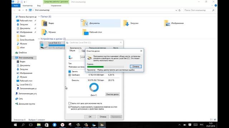Open the Компьютер ribbon tab

click(x=28, y=6)
